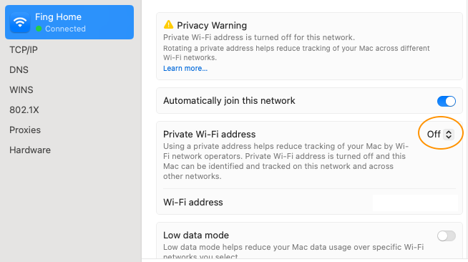Viewport: 468px width, 262px height.
Task: Click the up-down chevrons beside Off
Action: tap(448, 135)
